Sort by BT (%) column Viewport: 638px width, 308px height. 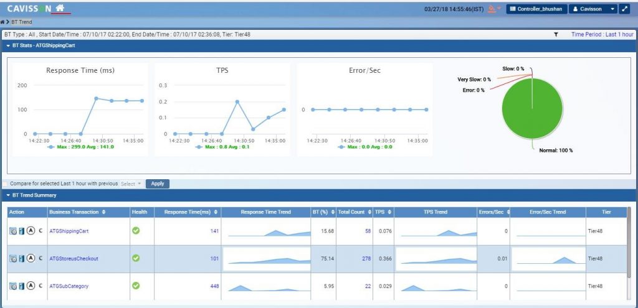[x=334, y=212]
